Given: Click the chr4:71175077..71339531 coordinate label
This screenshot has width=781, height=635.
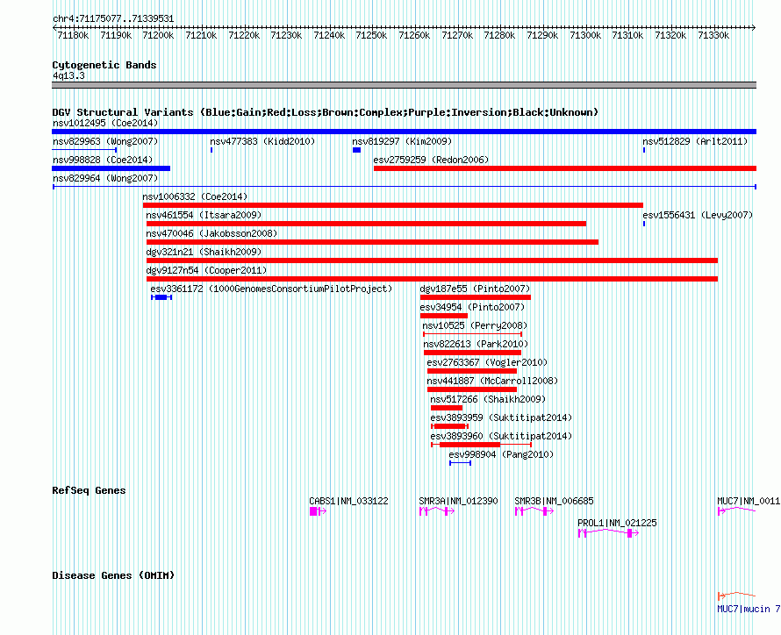Looking at the screenshot, I should coord(113,19).
